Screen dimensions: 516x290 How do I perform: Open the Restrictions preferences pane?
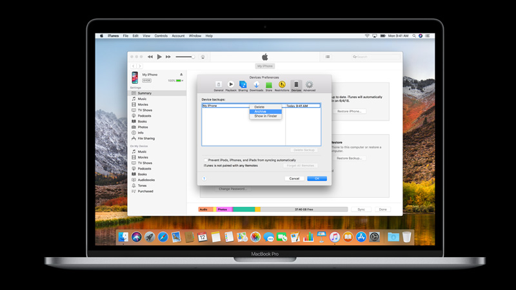click(282, 86)
